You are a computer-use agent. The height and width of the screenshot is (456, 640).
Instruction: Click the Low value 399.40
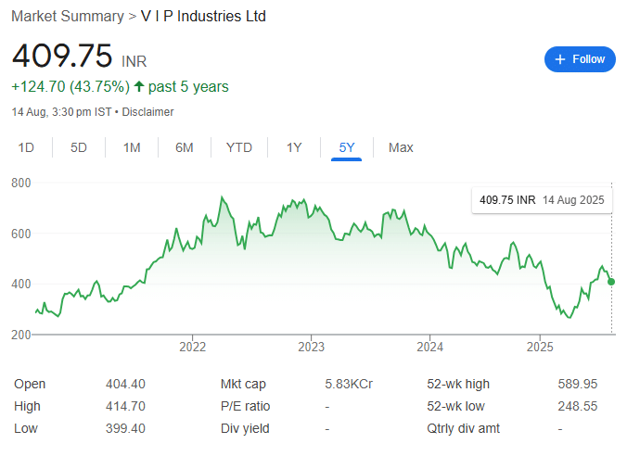[x=125, y=429]
